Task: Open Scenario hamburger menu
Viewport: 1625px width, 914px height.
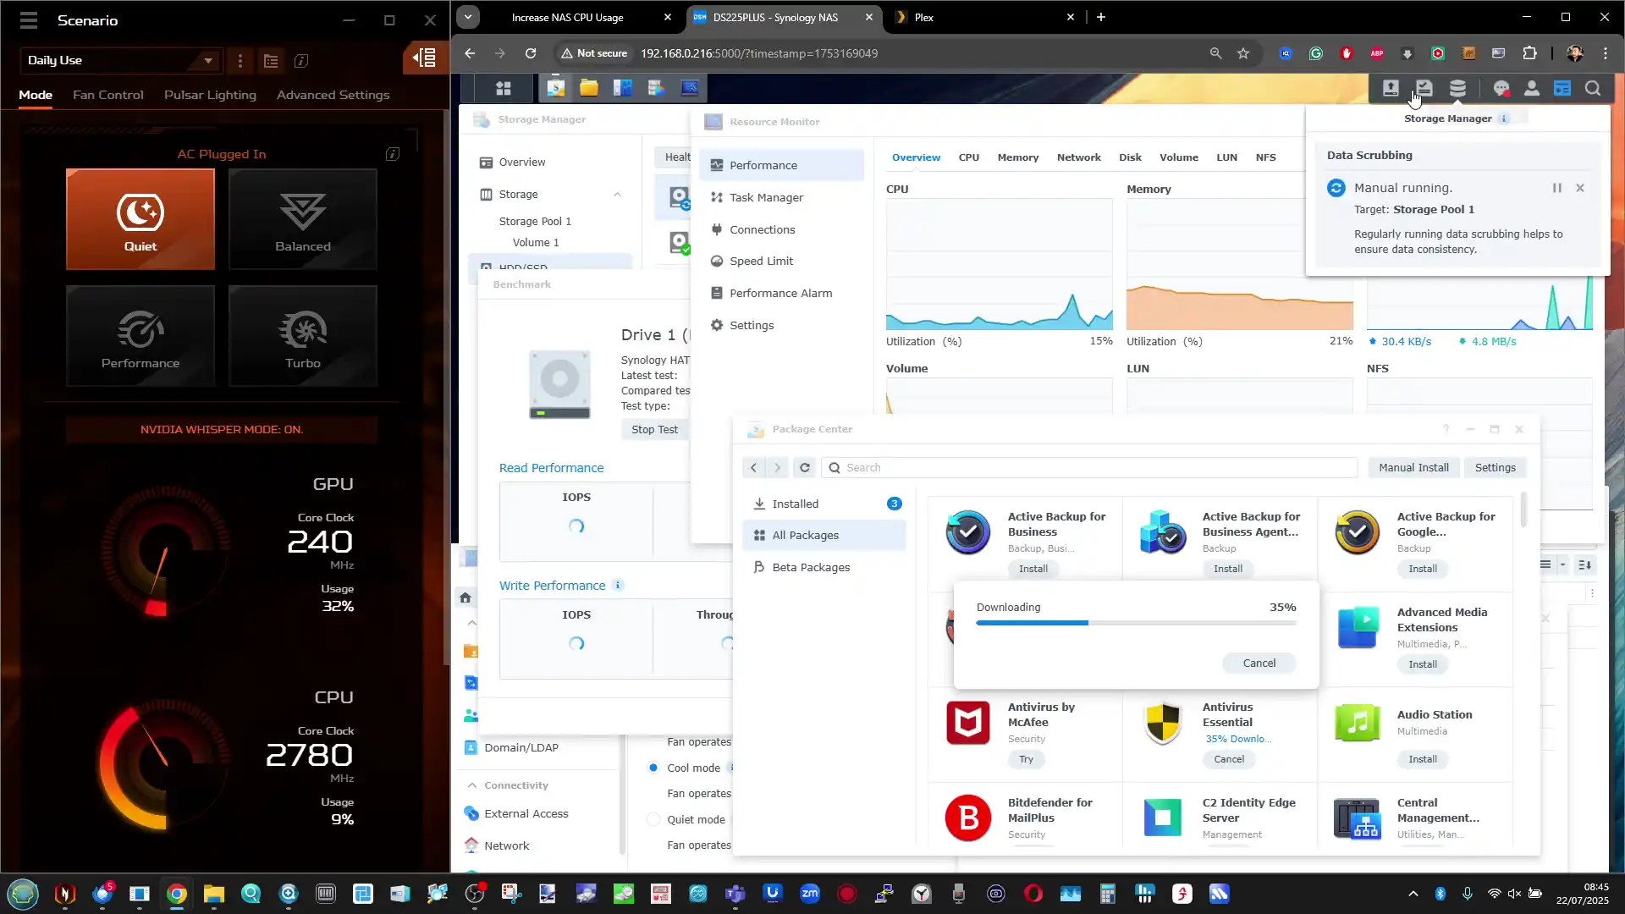Action: click(29, 19)
